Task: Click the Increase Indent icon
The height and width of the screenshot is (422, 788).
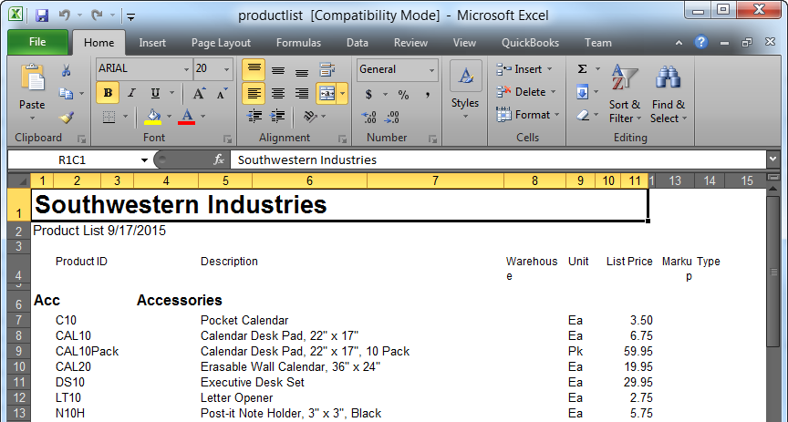Action: pos(277,117)
